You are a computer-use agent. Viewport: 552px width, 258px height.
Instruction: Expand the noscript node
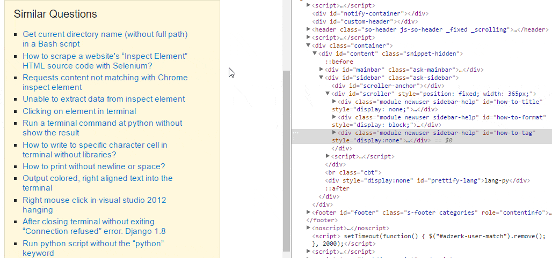click(x=309, y=228)
